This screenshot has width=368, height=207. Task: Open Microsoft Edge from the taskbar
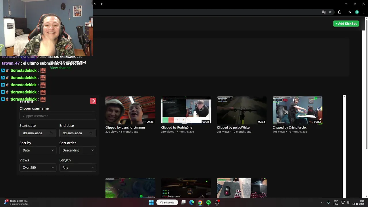point(191,202)
